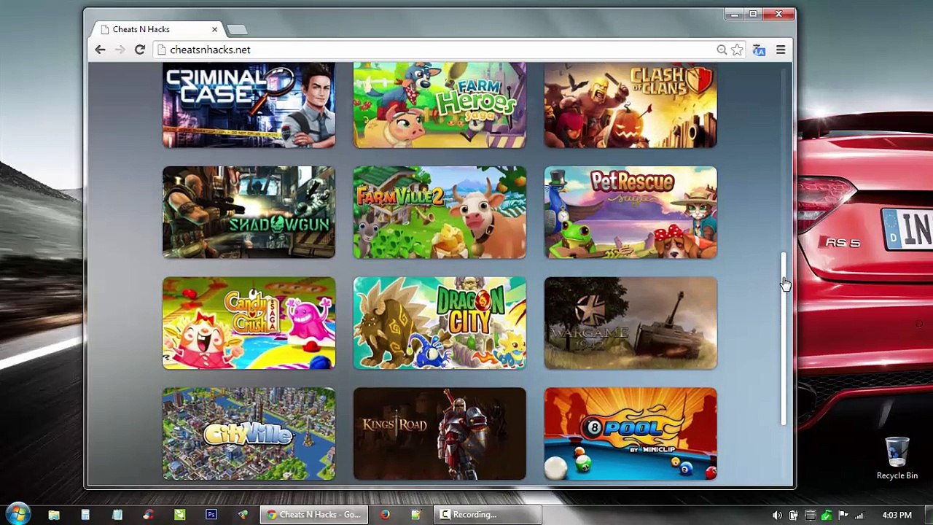Switch to the Cheats N Hacks Chrome taskbar button
Screen dimensions: 933x525
[x=314, y=515]
